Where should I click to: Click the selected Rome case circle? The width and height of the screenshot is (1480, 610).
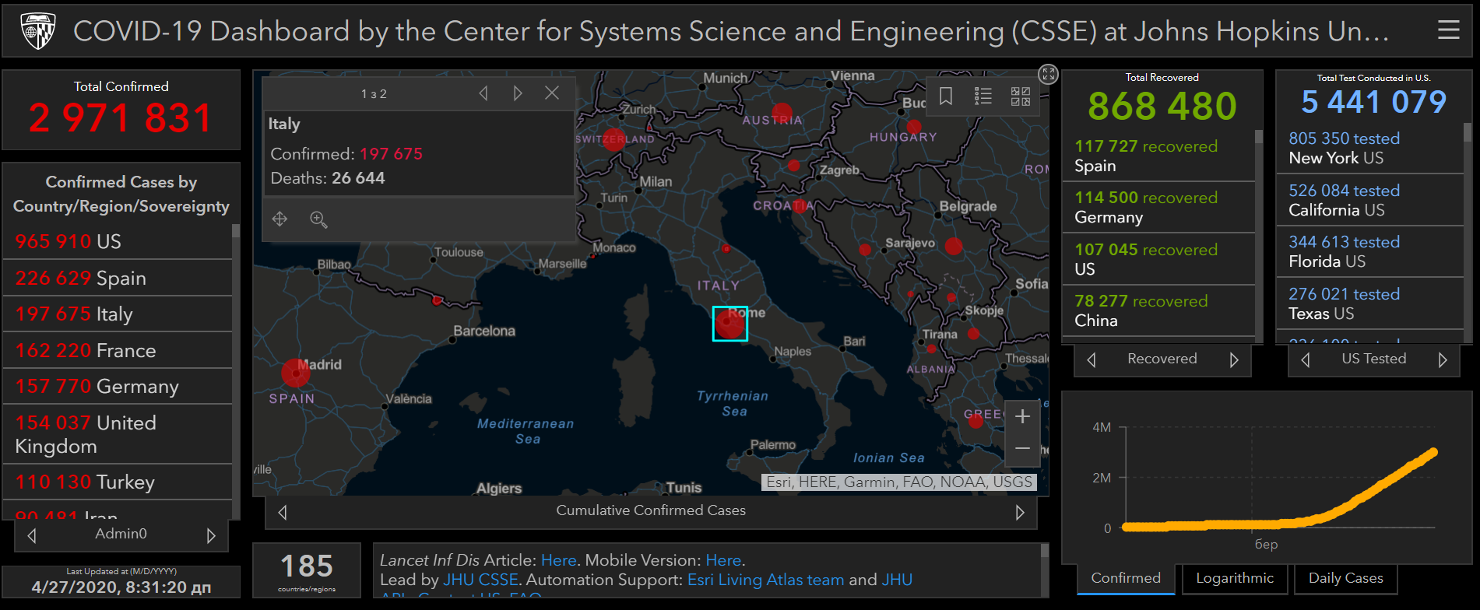pos(729,323)
